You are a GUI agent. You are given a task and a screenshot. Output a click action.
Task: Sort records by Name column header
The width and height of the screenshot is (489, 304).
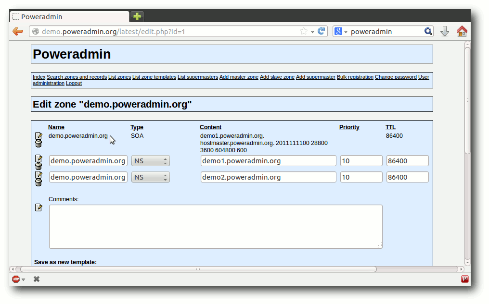pyautogui.click(x=56, y=127)
